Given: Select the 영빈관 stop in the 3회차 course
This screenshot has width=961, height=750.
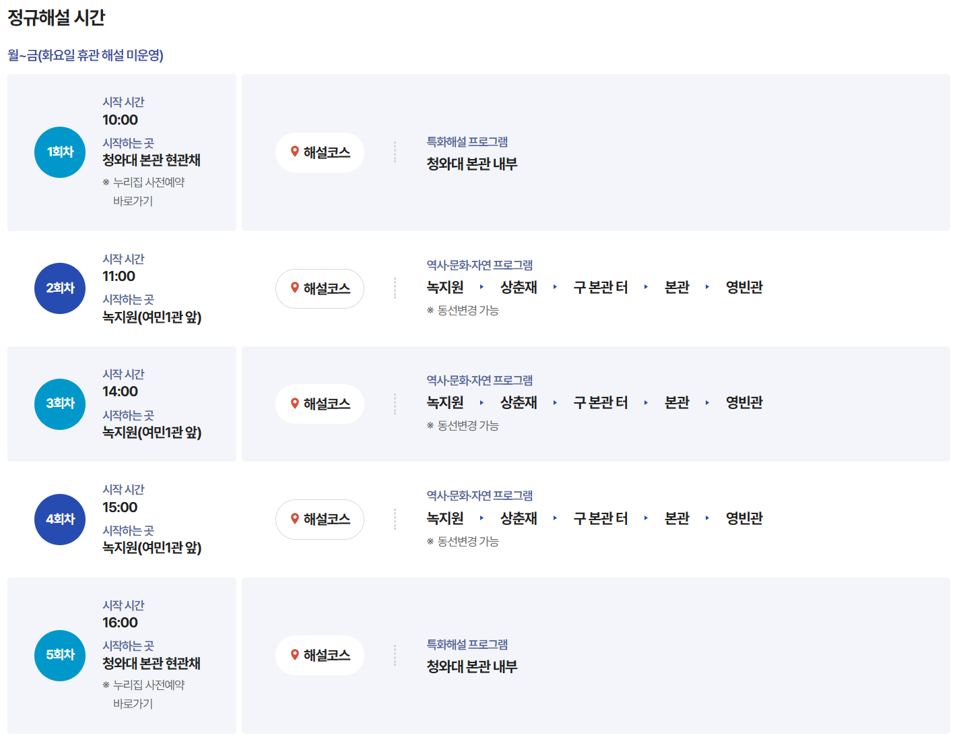Looking at the screenshot, I should pos(743,402).
